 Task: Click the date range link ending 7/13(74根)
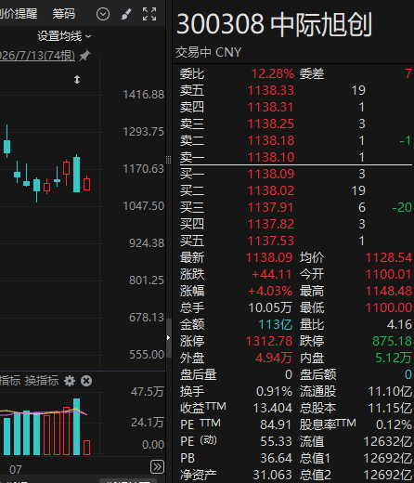tap(37, 56)
